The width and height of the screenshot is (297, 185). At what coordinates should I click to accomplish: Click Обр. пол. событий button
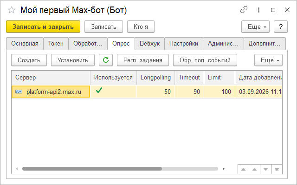point(205,60)
